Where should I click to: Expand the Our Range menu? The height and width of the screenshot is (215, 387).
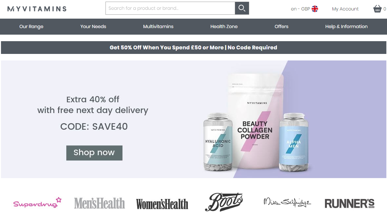31,26
